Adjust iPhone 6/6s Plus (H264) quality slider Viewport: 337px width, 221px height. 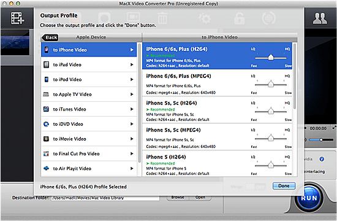pyautogui.click(x=271, y=58)
